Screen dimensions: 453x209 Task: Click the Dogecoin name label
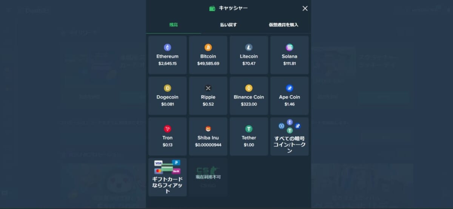coord(167,97)
